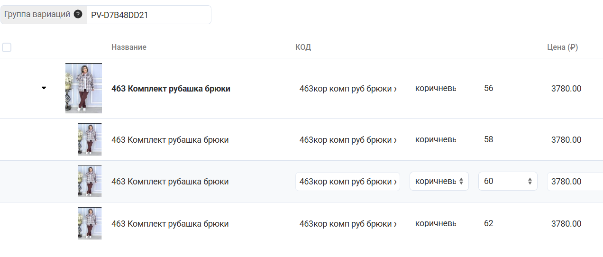This screenshot has height=257, width=603.
Task: Toggle the select-all checkbox in table header
Action: click(x=7, y=47)
